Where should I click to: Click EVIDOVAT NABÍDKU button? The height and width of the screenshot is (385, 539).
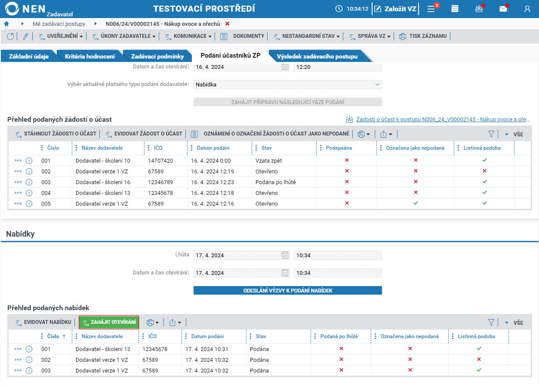tap(43, 322)
